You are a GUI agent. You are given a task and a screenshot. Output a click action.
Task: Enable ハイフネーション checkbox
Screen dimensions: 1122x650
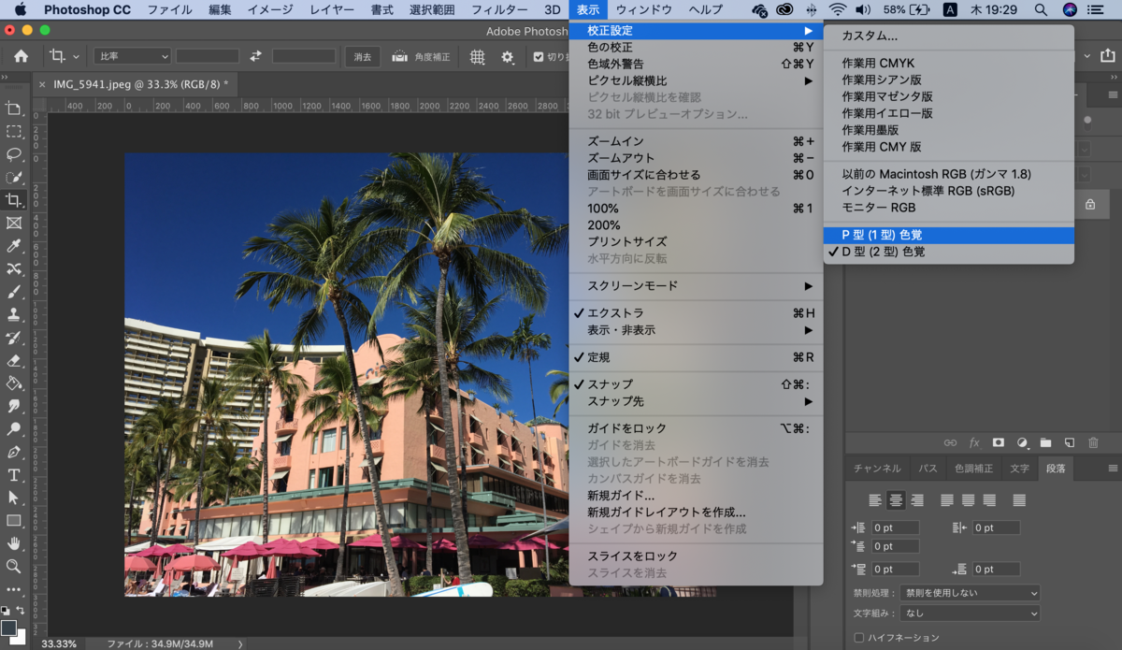(x=858, y=635)
